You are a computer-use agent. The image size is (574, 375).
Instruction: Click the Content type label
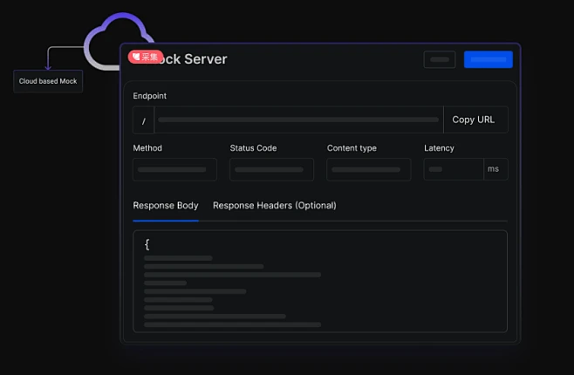click(352, 148)
